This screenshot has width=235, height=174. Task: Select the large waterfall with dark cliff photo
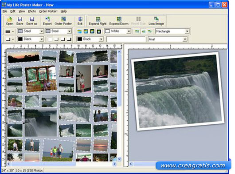41,123
